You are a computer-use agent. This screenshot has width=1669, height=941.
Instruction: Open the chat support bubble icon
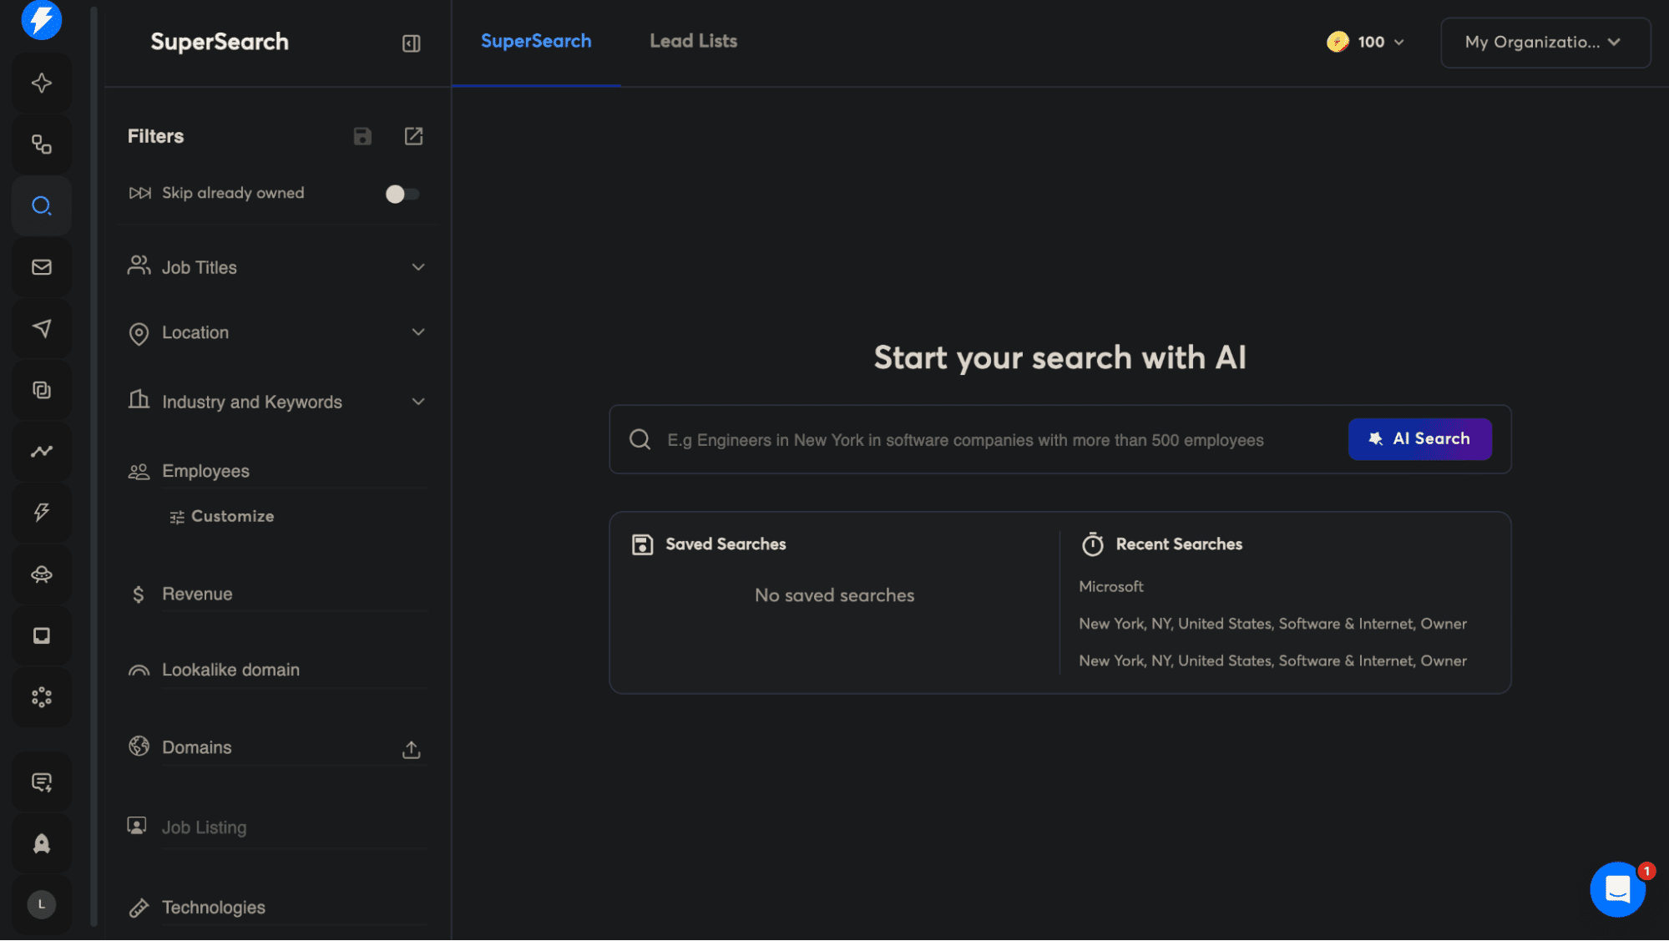point(1617,889)
